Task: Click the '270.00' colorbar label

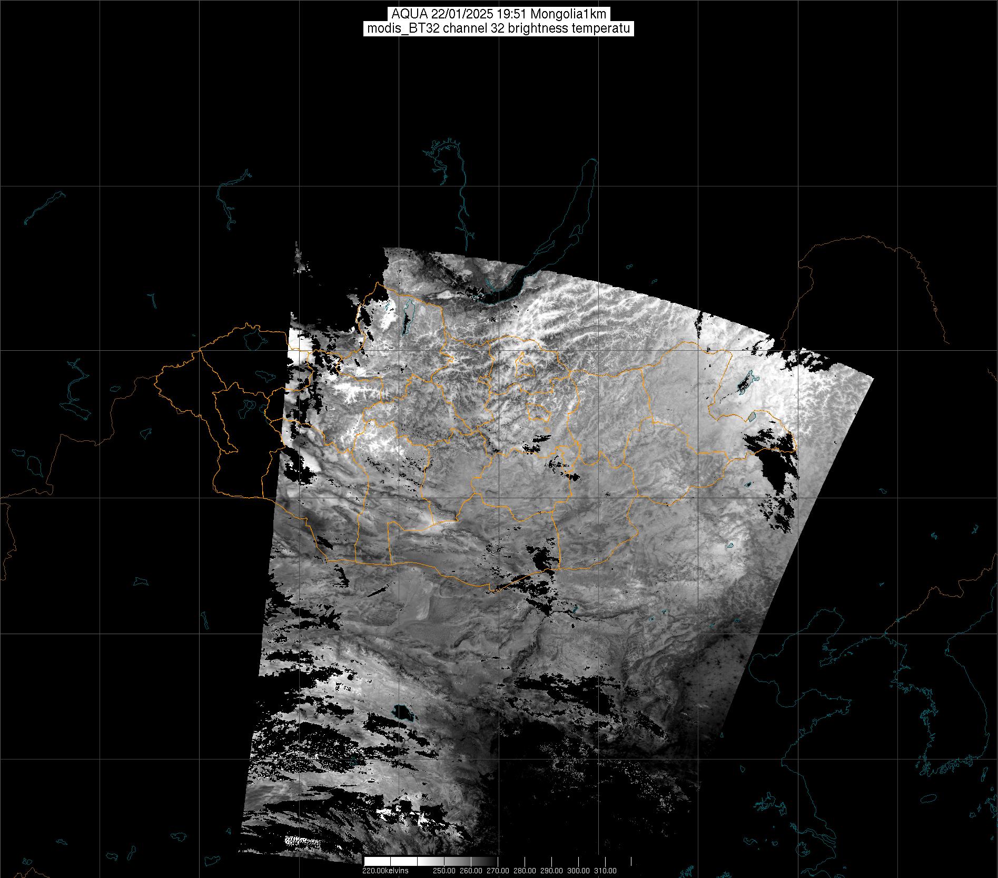Action: tap(498, 871)
